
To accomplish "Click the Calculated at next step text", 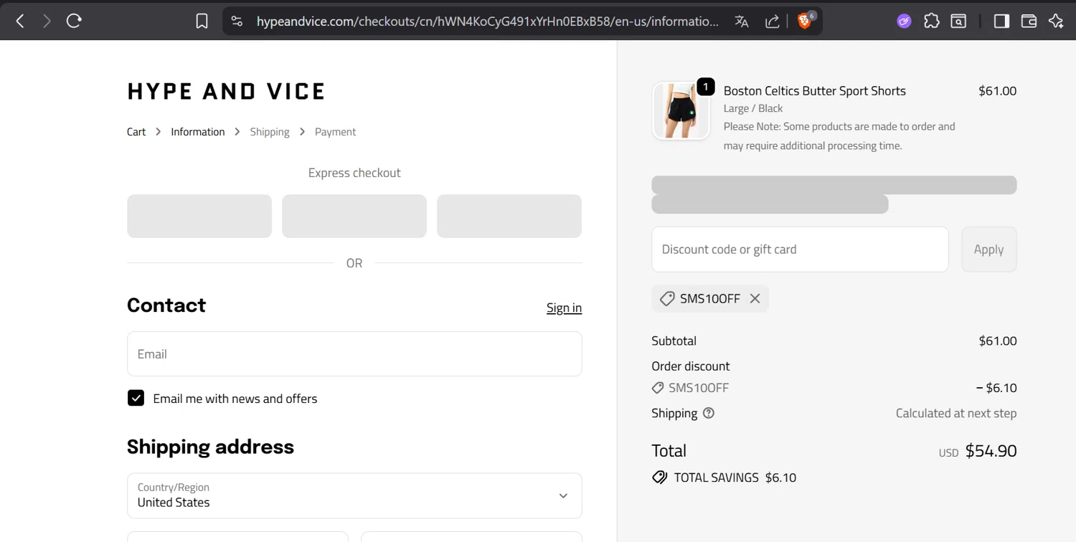I will click(956, 413).
